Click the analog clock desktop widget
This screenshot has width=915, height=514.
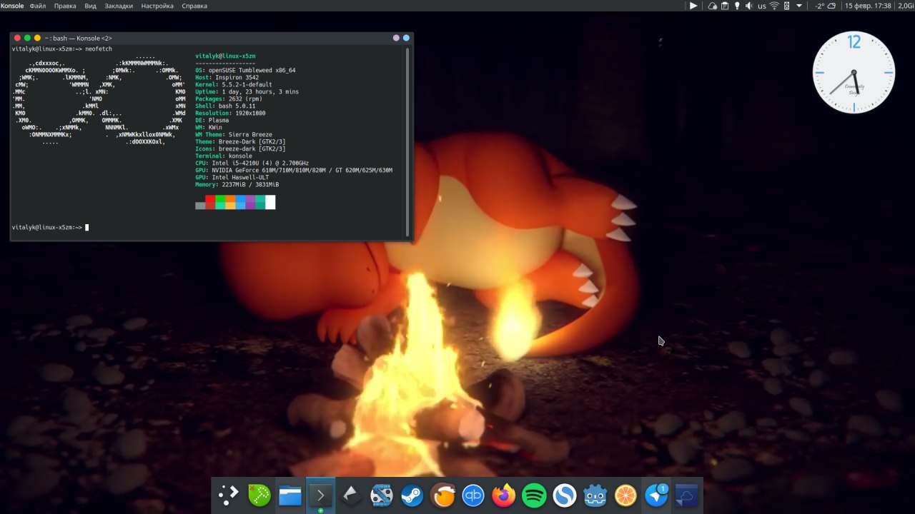pyautogui.click(x=854, y=72)
